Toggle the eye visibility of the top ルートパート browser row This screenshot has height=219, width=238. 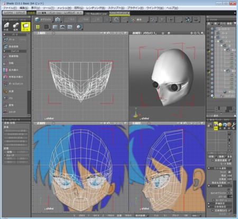pos(208,29)
